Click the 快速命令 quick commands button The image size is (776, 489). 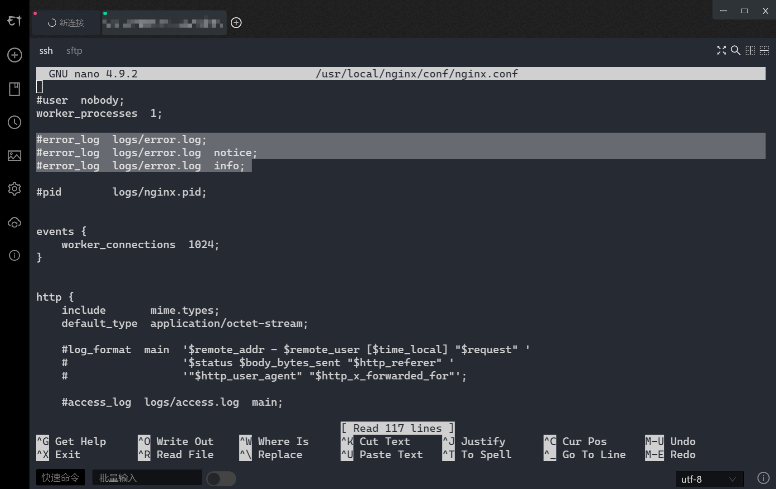60,478
